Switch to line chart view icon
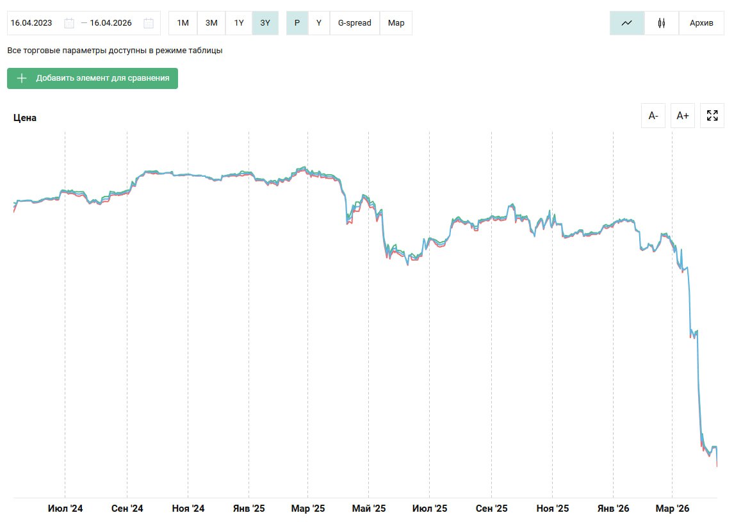The width and height of the screenshot is (734, 522). [x=626, y=23]
